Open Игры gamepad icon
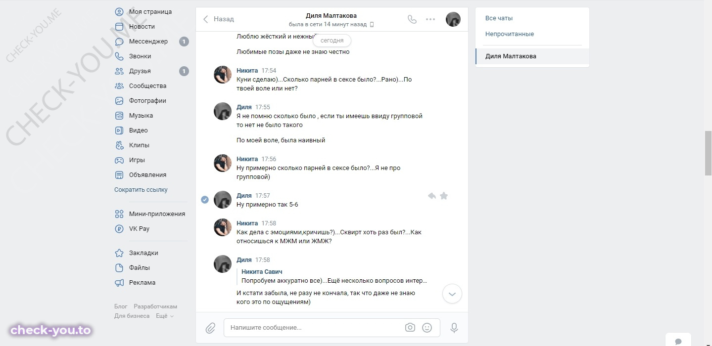The width and height of the screenshot is (712, 346). point(119,160)
